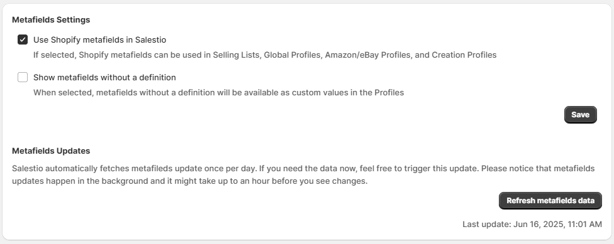The width and height of the screenshot is (614, 244).
Task: Click 'Salestio automatically fetches' sentence in updates description
Action: (70, 169)
